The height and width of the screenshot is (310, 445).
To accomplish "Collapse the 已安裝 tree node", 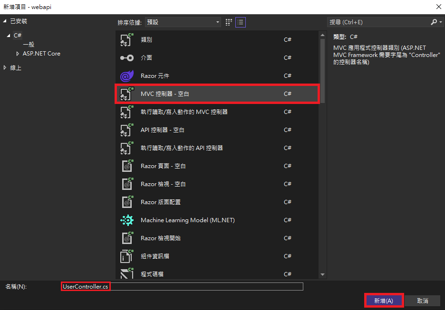I will (5, 21).
